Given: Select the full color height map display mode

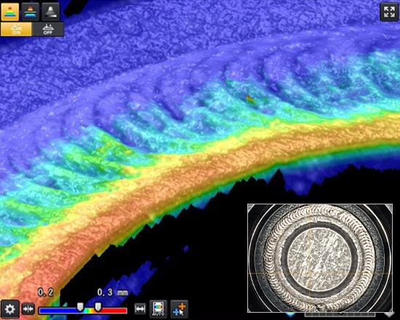Looking at the screenshot, I should (10, 12).
